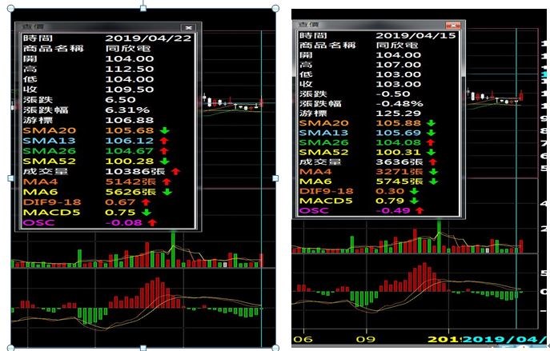Click the MACD5 green down arrow beside 0.79
The width and height of the screenshot is (550, 351).
coord(414,201)
